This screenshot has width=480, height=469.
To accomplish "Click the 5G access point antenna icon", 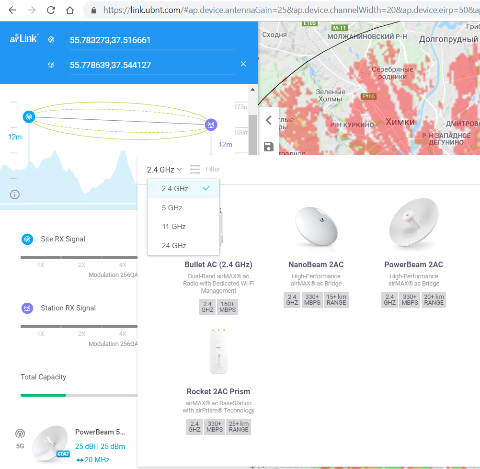I will pos(20,434).
